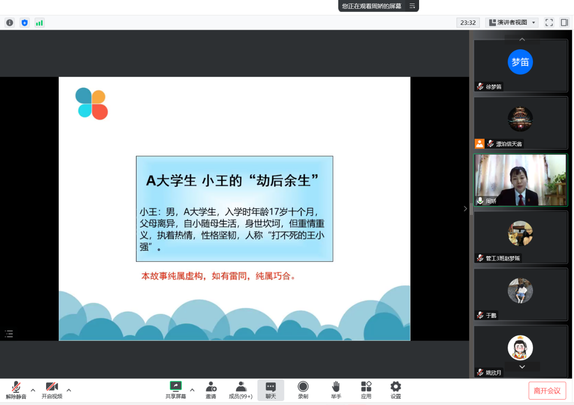574x405 pixels.
Task: Open the Invite (邀请) option
Action: click(210, 390)
